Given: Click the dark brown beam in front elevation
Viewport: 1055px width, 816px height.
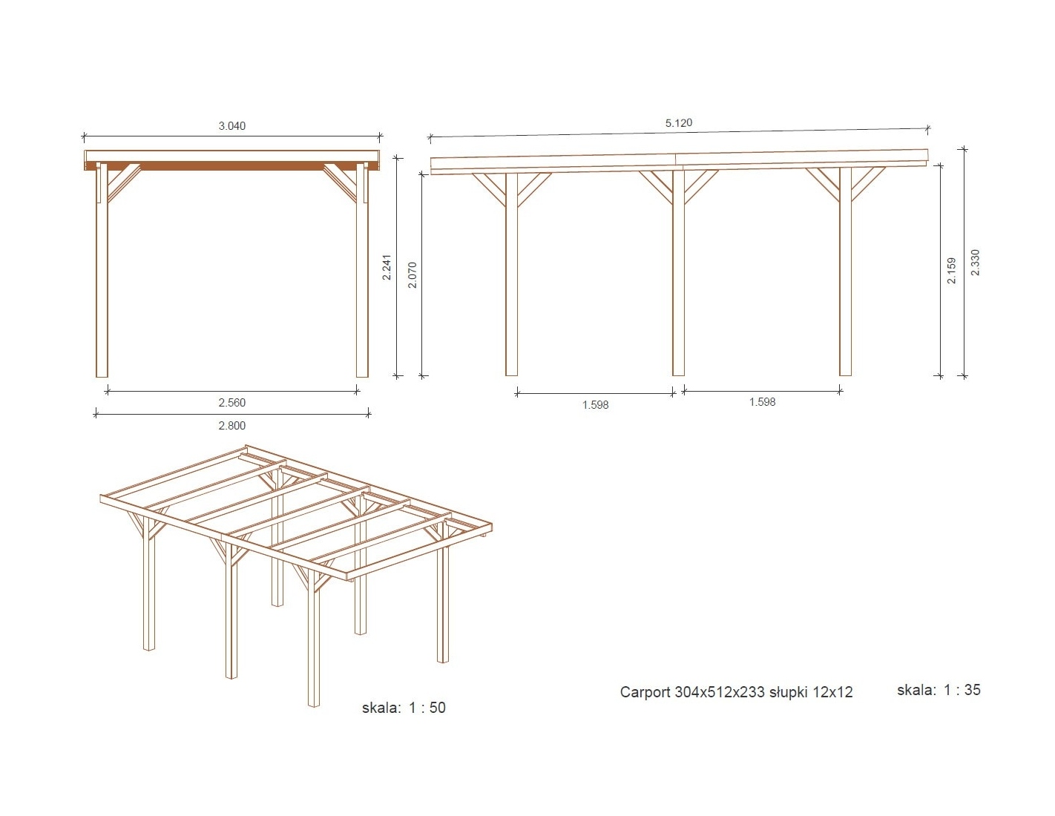Looking at the screenshot, I should [x=231, y=166].
